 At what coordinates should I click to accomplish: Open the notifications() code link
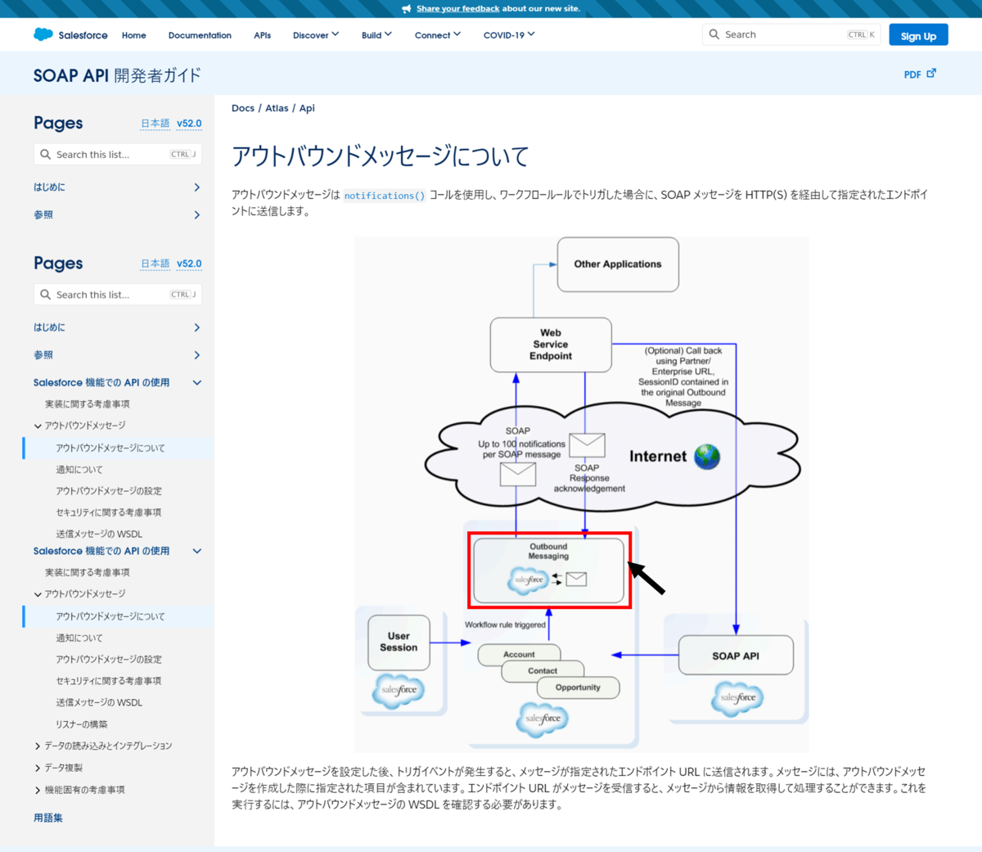(x=385, y=196)
